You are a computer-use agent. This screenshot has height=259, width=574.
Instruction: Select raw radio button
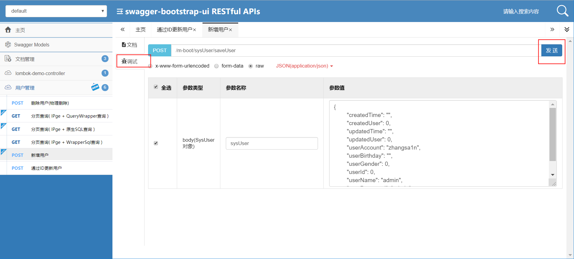point(251,66)
